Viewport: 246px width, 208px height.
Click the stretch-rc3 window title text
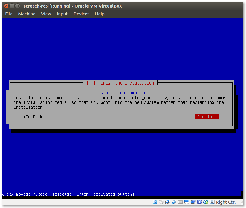point(73,6)
